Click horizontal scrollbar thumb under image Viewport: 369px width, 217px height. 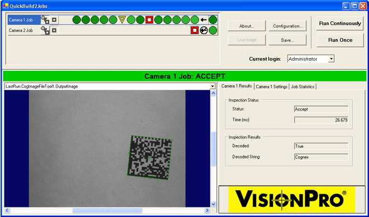pos(107,210)
